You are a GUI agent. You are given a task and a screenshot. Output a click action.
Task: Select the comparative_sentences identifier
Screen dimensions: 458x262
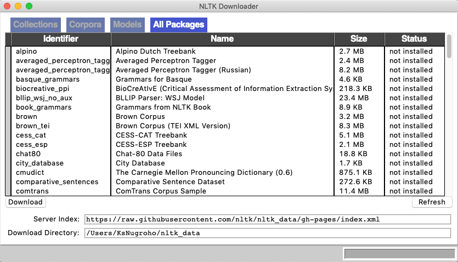pyautogui.click(x=57, y=182)
